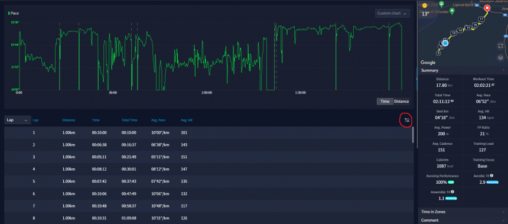This screenshot has height=224, width=508.
Task: Expand the Time in Zones section
Action: [x=463, y=212]
